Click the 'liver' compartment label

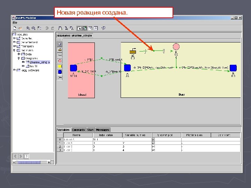tap(182, 95)
